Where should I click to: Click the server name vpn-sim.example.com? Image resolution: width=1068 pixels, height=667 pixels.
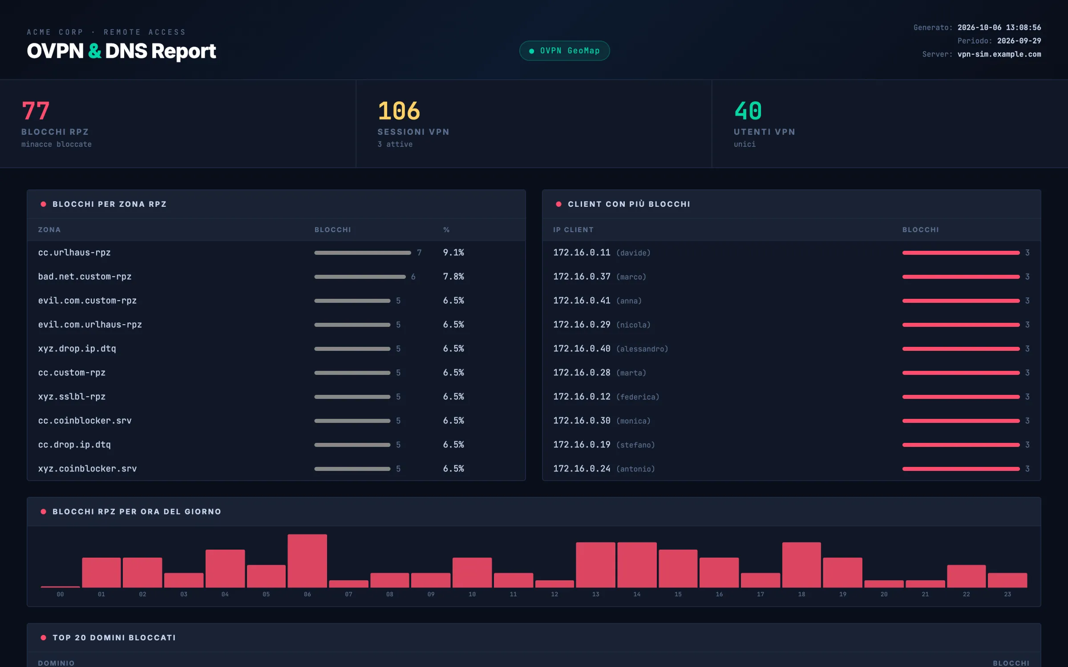pos(999,54)
